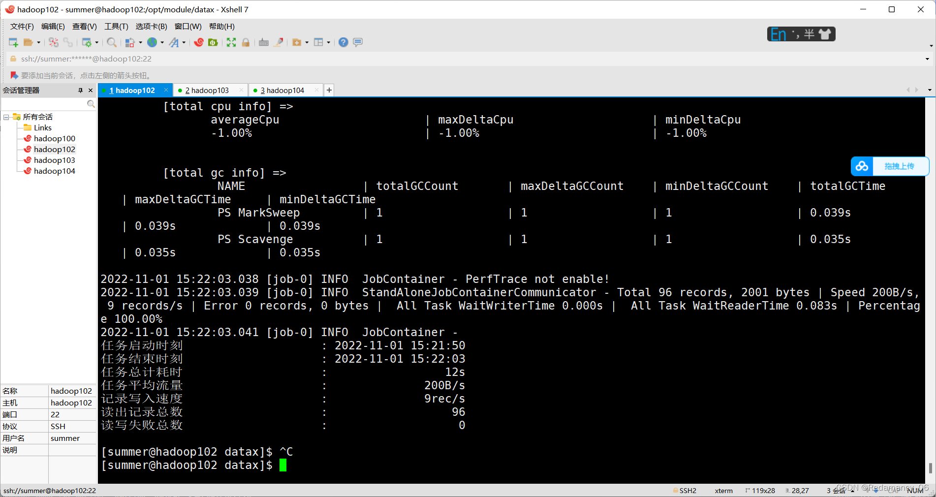This screenshot has height=497, width=936.
Task: Click the Lock screen padlock icon
Action: coord(246,42)
